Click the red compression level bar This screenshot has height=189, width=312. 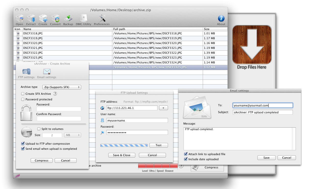pyautogui.click(x=158, y=166)
